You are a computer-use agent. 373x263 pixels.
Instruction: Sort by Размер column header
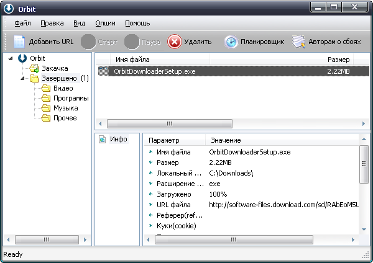(282, 60)
